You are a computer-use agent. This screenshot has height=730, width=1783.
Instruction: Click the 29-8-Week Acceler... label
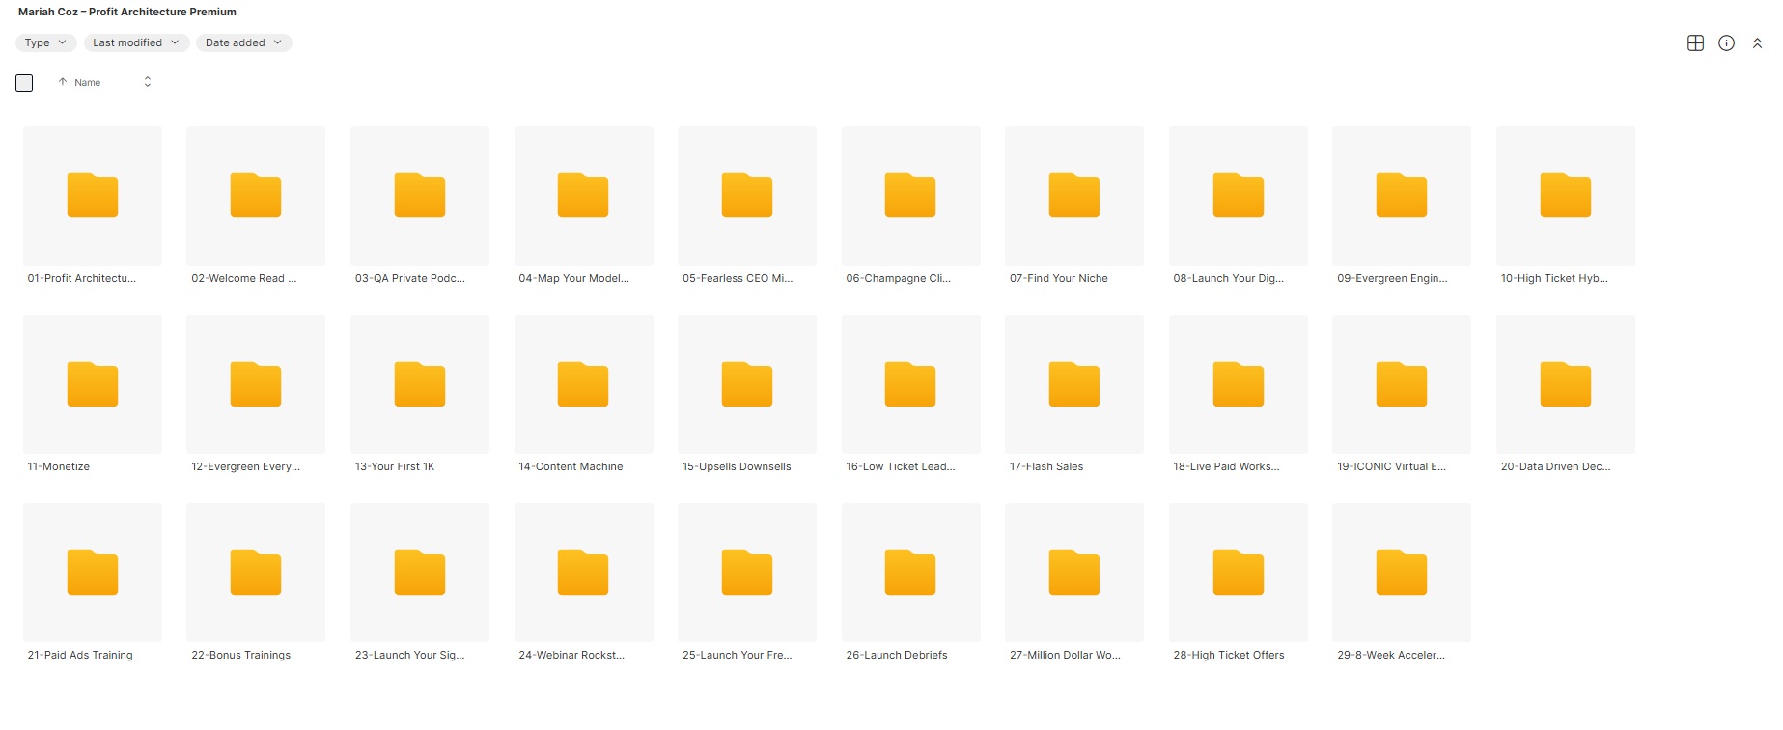pos(1391,655)
